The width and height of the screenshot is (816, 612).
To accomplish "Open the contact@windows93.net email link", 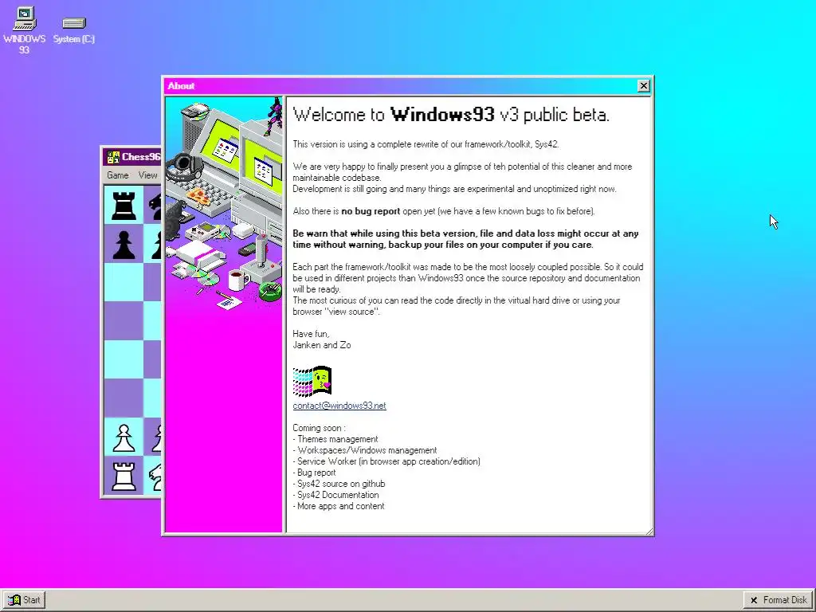I will click(x=339, y=406).
